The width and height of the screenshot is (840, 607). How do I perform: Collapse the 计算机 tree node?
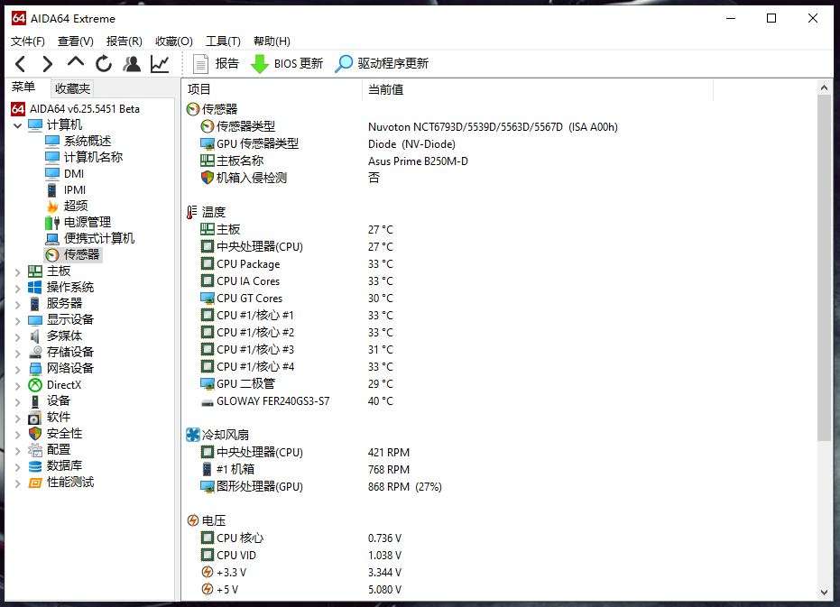coord(18,125)
